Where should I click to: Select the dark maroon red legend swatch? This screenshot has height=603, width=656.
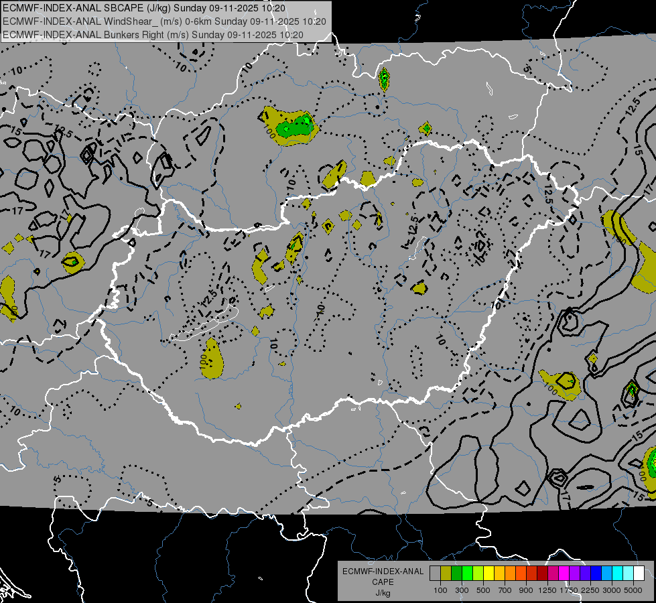tap(543, 573)
